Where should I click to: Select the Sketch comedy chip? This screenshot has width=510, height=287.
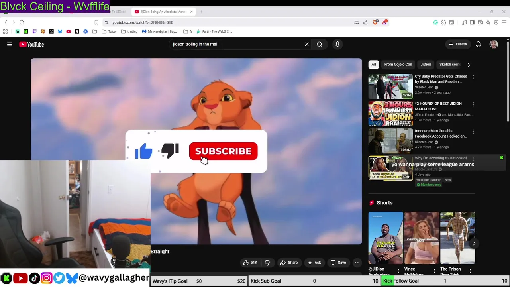[x=449, y=64]
